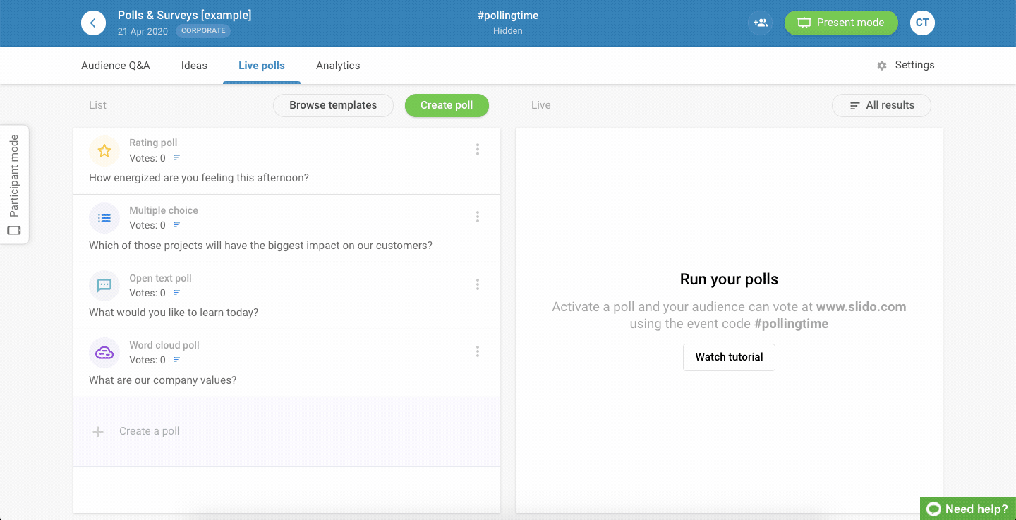
Task: Open the share with people icon
Action: (760, 23)
